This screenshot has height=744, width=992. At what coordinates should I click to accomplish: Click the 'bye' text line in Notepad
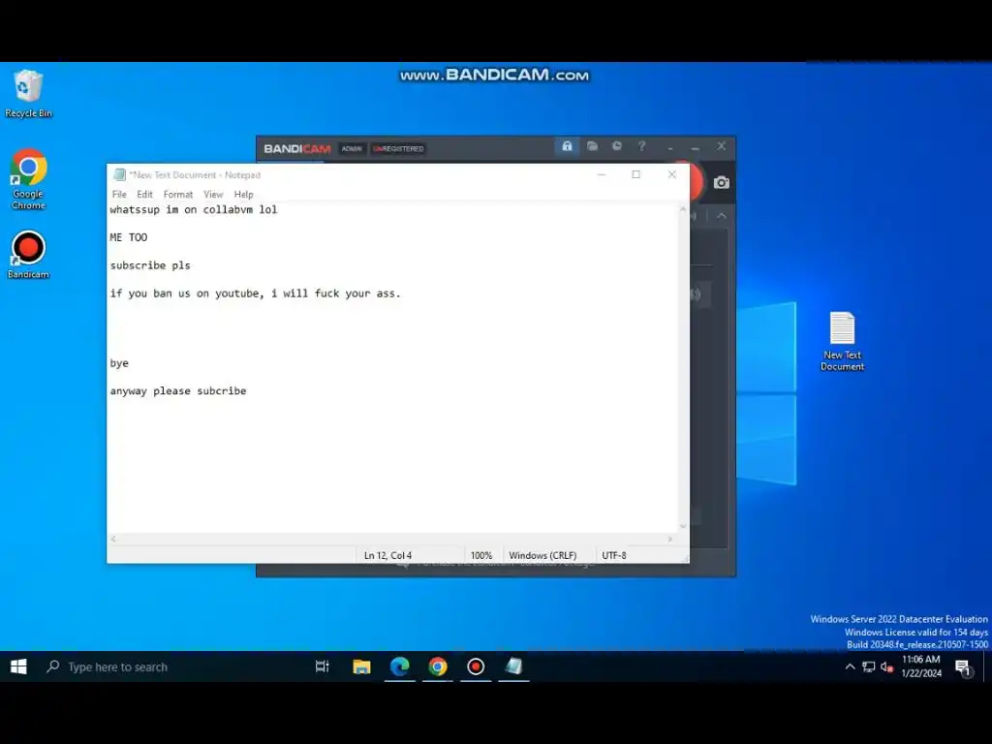(119, 363)
